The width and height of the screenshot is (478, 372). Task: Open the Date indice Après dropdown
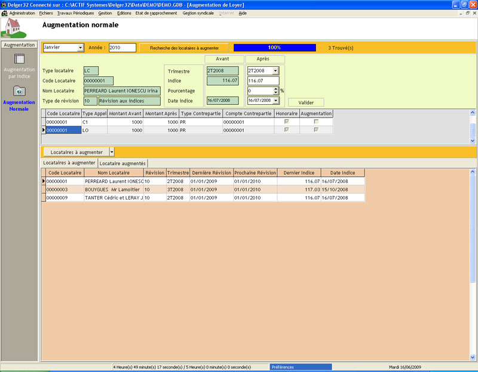pos(275,101)
